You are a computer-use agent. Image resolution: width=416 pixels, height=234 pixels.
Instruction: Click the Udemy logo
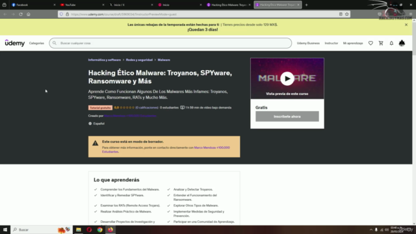[x=15, y=43]
